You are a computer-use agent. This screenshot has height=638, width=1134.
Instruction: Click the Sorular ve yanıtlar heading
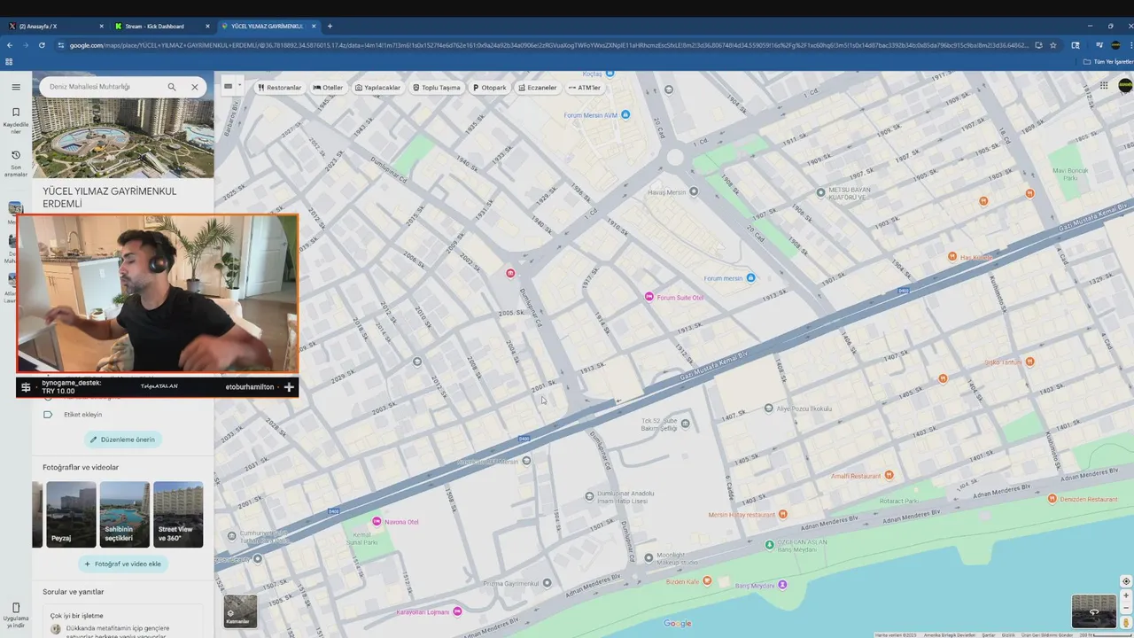click(x=74, y=592)
